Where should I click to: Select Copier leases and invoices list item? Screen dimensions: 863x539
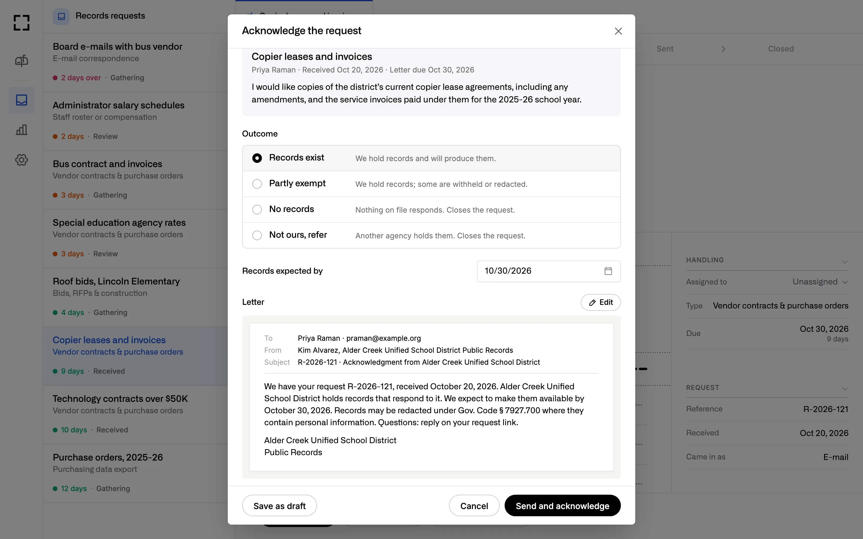click(x=135, y=356)
